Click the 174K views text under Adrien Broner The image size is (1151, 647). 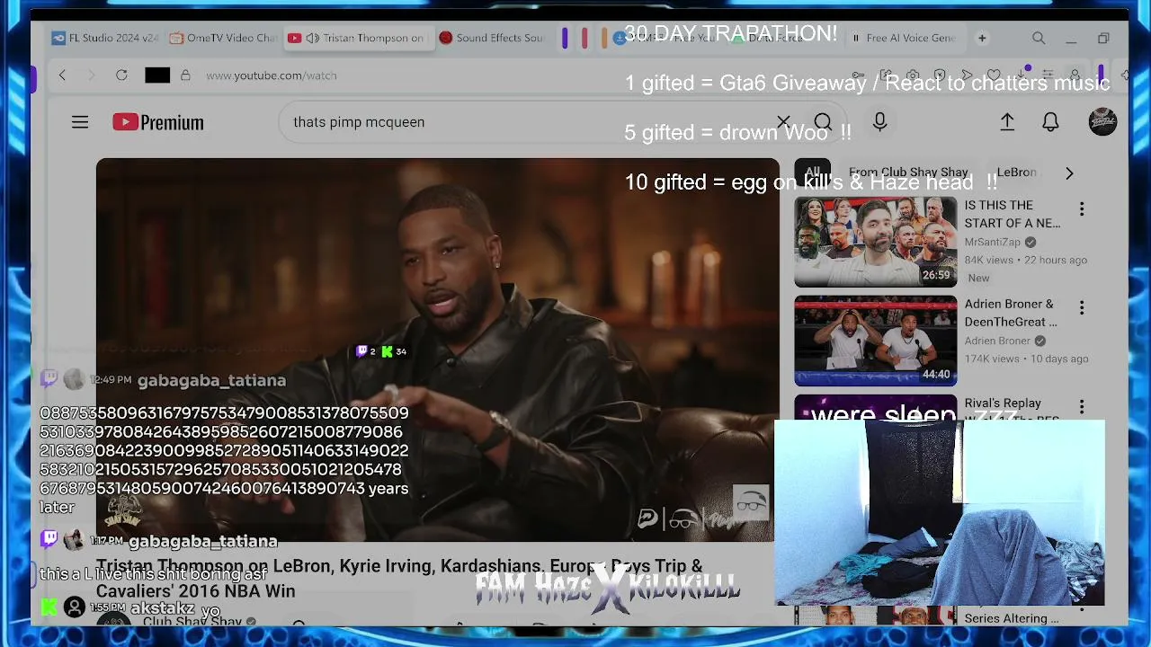point(993,359)
